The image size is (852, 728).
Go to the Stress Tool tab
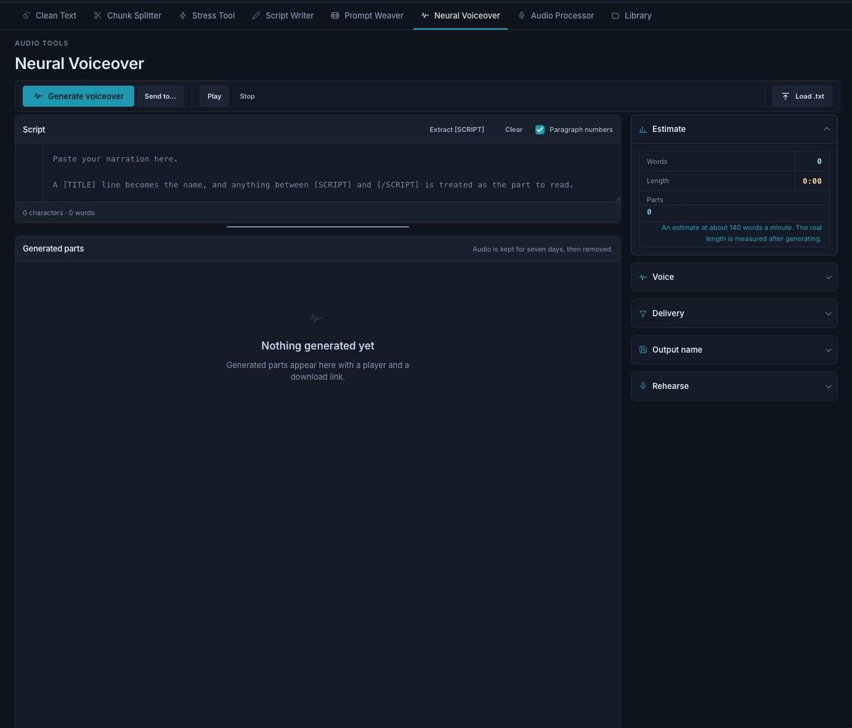click(x=207, y=15)
